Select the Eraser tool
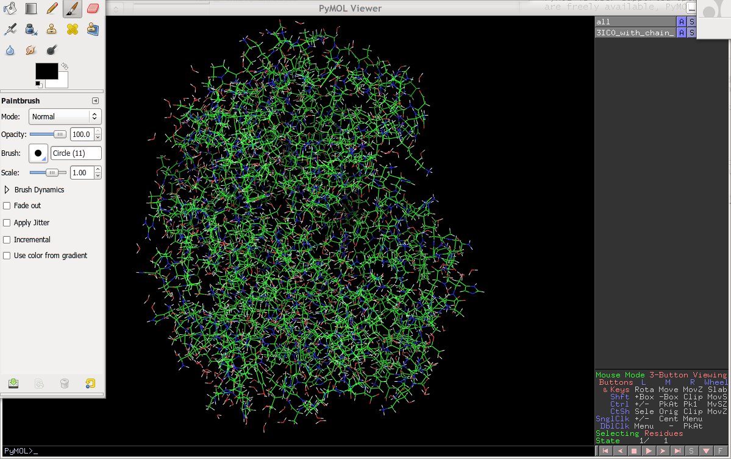 (93, 8)
